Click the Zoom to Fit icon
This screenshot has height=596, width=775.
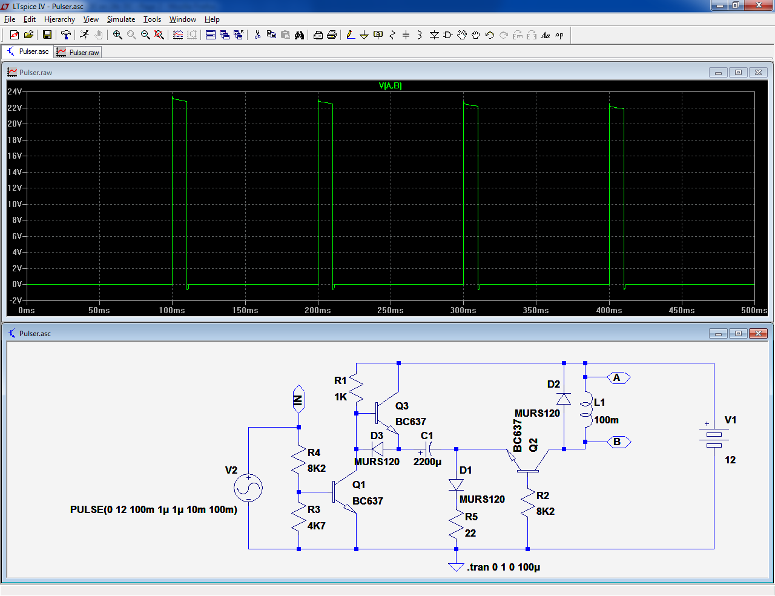point(159,35)
